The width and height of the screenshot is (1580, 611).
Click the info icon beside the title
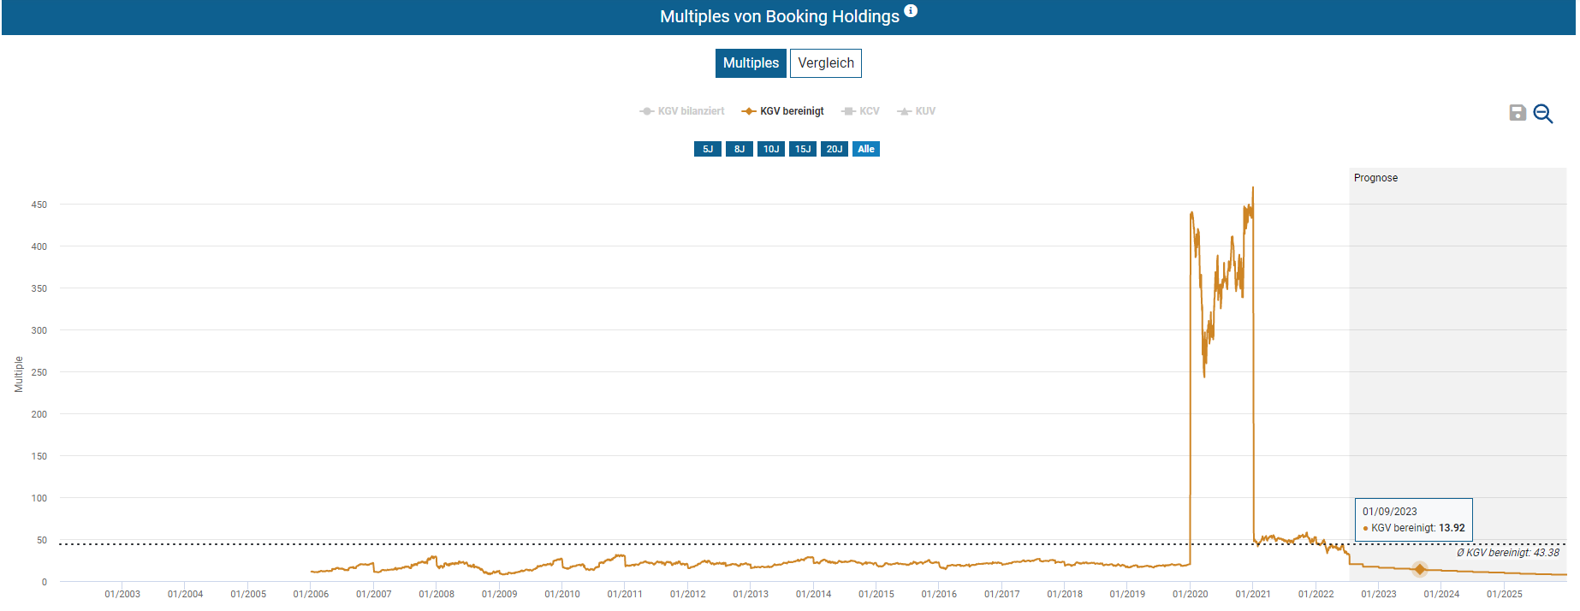point(911,11)
